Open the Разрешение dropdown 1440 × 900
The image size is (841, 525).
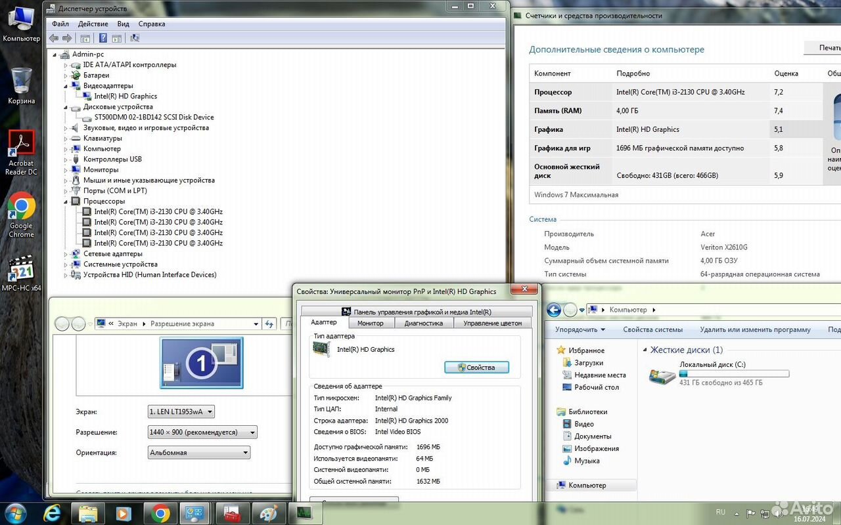coord(202,432)
